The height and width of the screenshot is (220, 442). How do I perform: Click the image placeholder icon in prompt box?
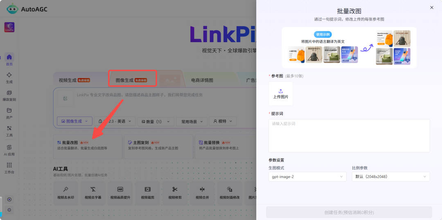(65, 98)
